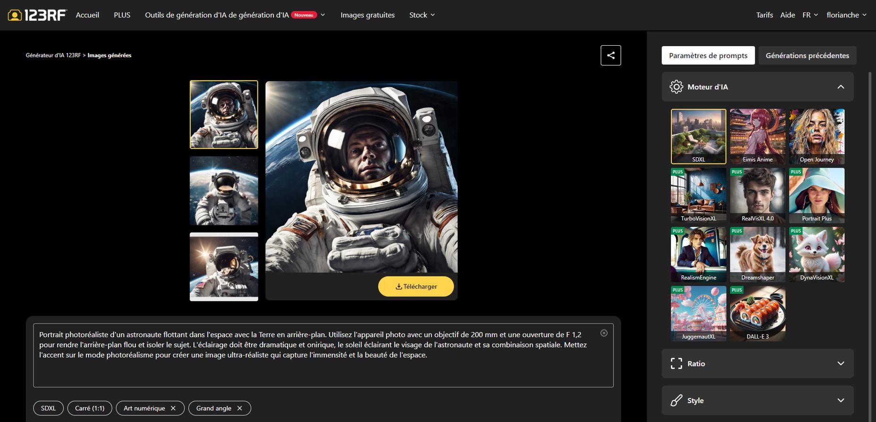Open the Outils de génération d'IA dropdown

pyautogui.click(x=235, y=15)
